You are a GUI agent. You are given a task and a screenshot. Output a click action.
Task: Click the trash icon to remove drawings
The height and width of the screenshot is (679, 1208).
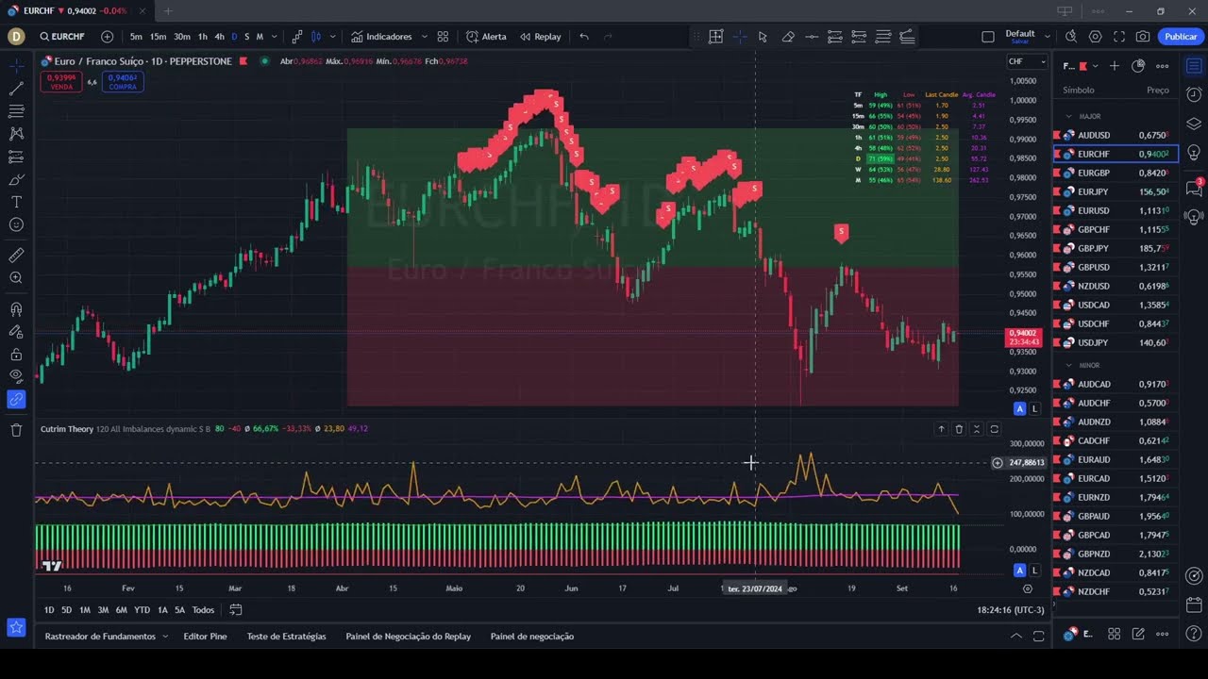pos(16,430)
